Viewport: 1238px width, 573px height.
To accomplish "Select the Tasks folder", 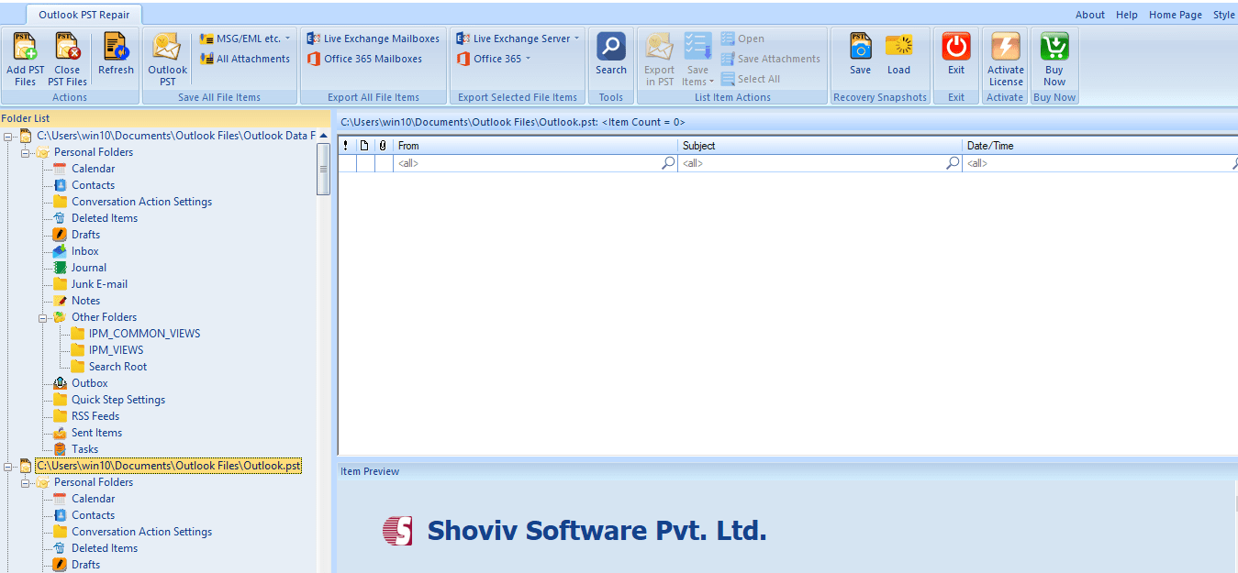I will pos(84,449).
